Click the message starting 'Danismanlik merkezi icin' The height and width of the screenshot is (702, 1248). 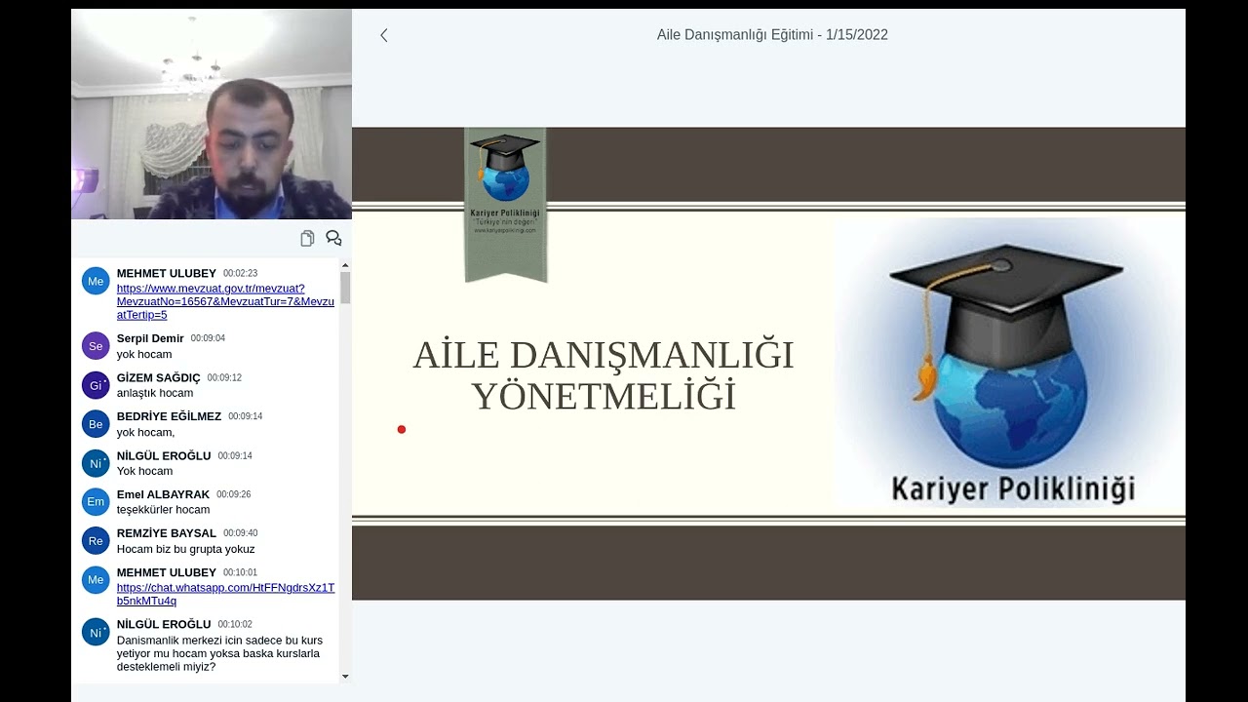(219, 653)
